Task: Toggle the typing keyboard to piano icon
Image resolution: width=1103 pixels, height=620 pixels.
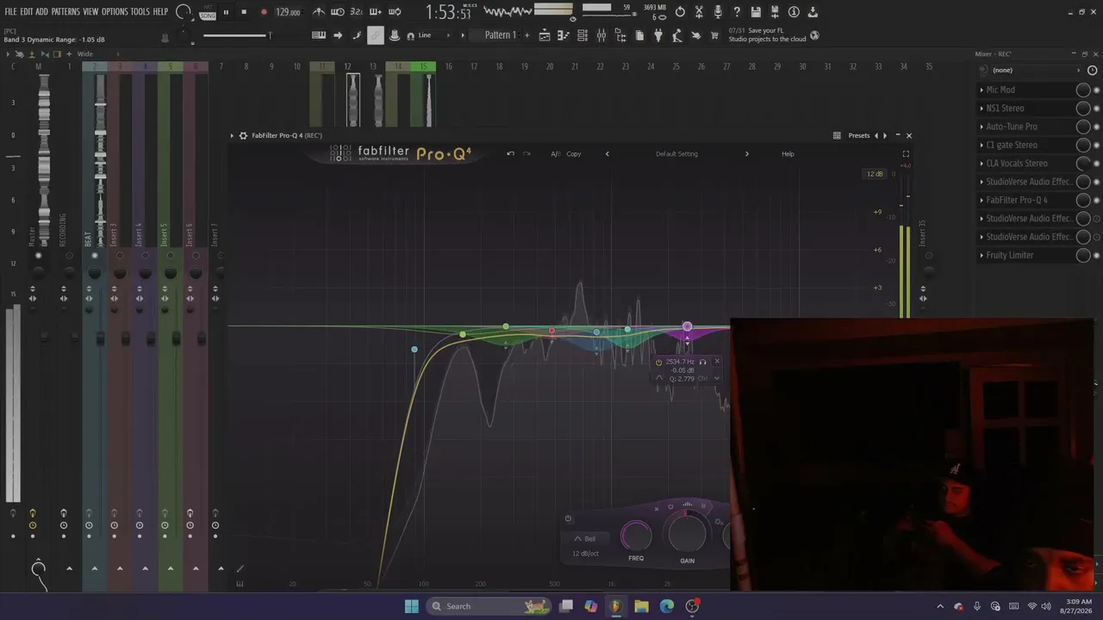Action: tap(319, 35)
